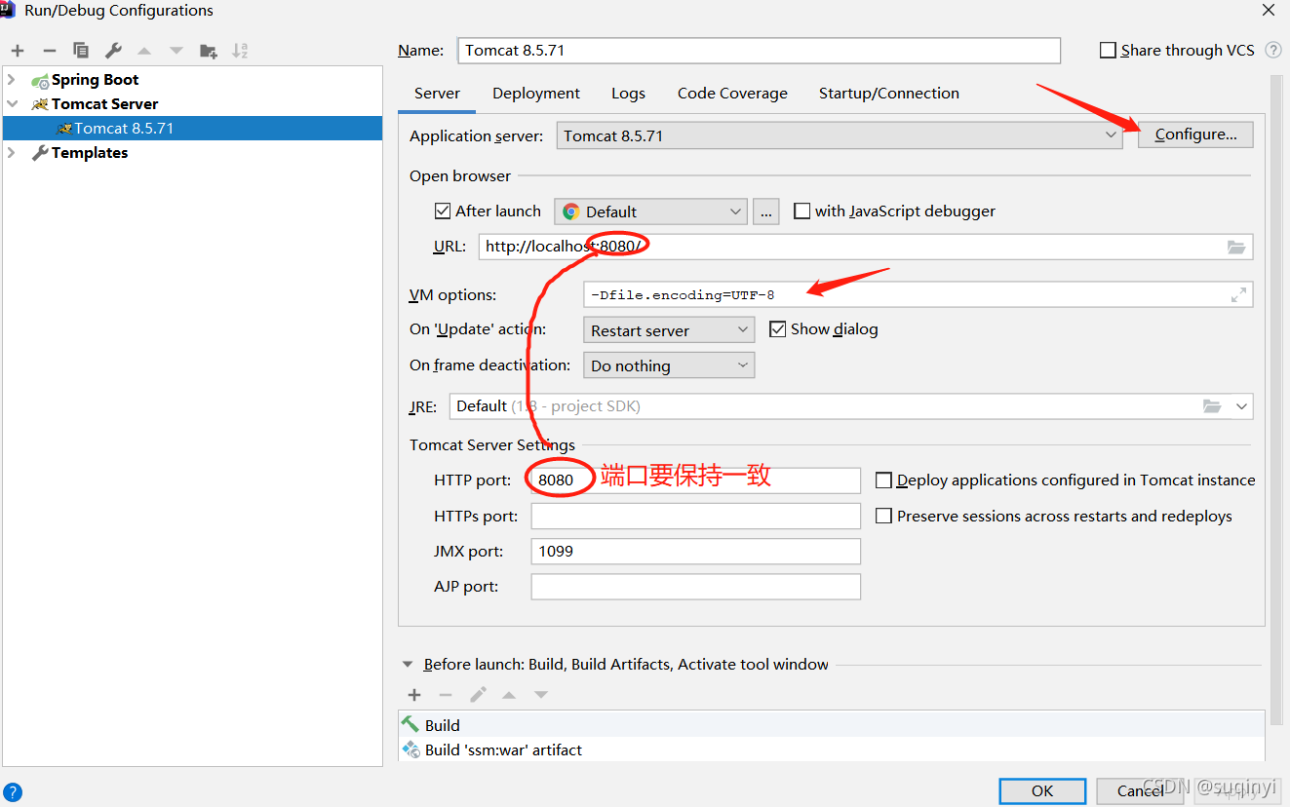Image resolution: width=1290 pixels, height=807 pixels.
Task: Select Tomcat 8.5.71 configuration in tree
Action: 192,128
